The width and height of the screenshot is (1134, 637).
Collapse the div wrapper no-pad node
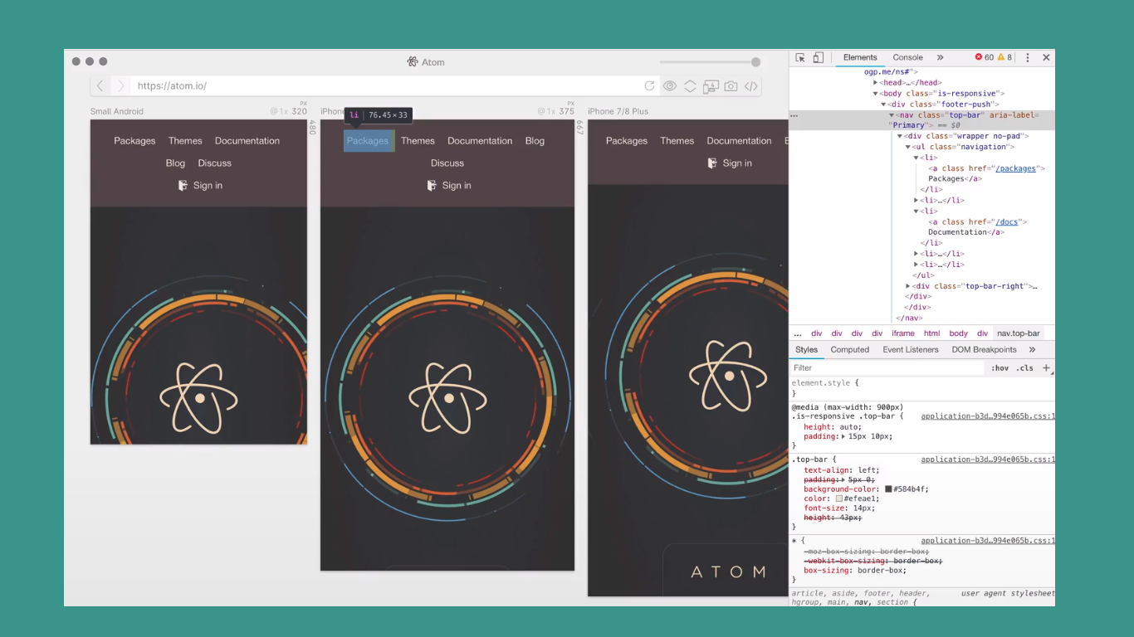click(x=900, y=136)
